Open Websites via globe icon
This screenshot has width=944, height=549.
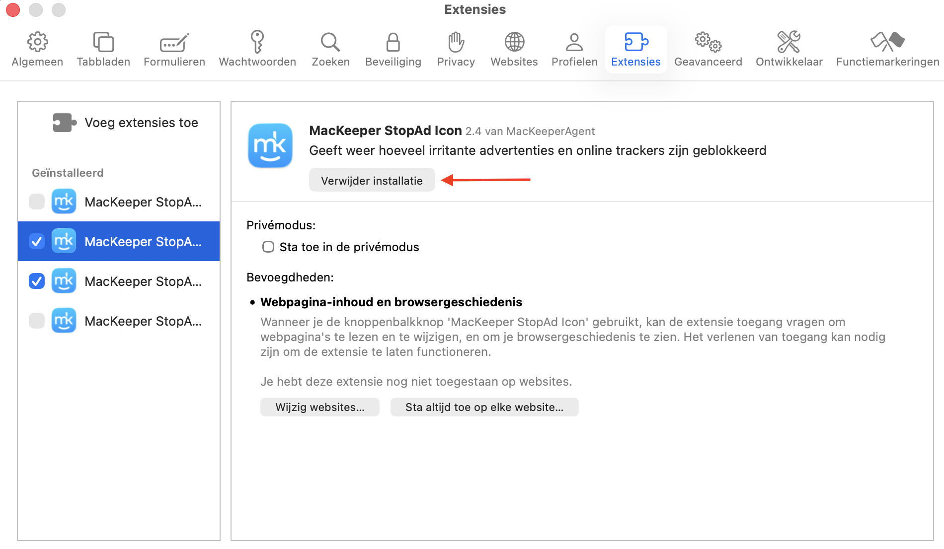click(x=514, y=48)
